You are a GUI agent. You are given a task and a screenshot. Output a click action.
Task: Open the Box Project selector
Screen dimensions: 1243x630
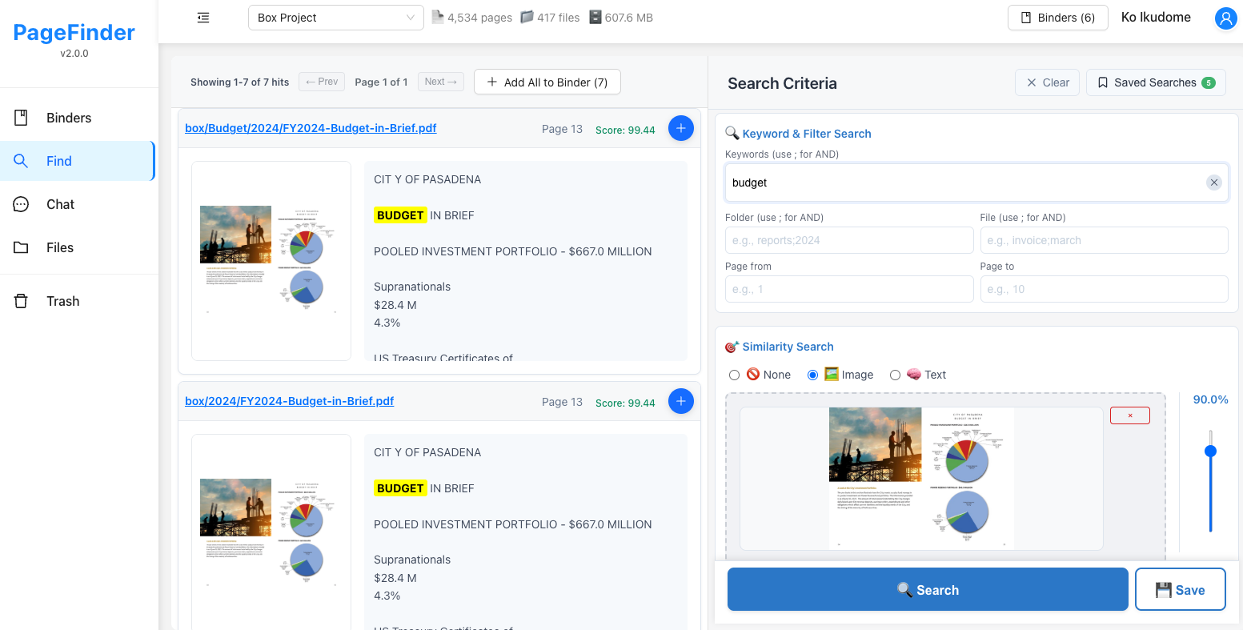pos(335,17)
